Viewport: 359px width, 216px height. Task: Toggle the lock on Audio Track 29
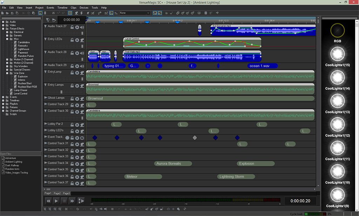(x=72, y=66)
